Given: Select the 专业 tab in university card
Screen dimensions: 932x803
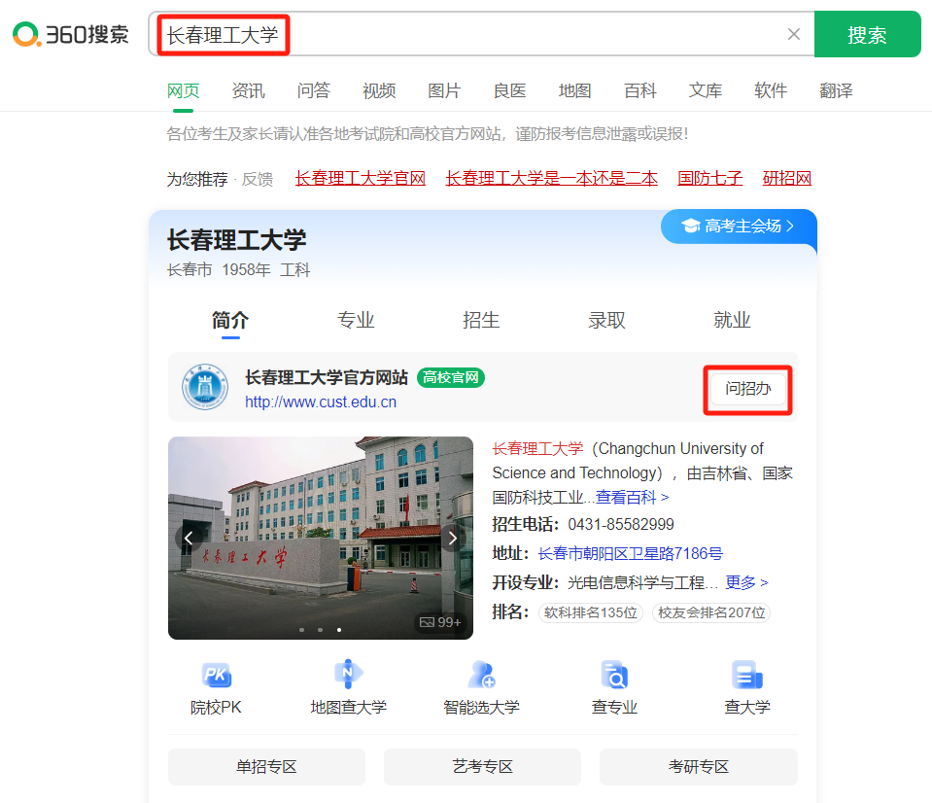Looking at the screenshot, I should click(x=356, y=320).
